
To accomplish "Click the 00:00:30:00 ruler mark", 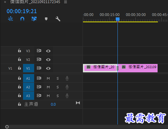I will click(136, 15).
